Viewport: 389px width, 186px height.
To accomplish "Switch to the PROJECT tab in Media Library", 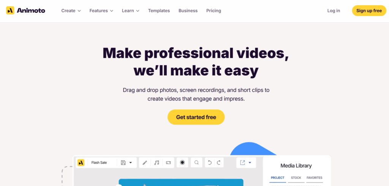I will tap(278, 178).
